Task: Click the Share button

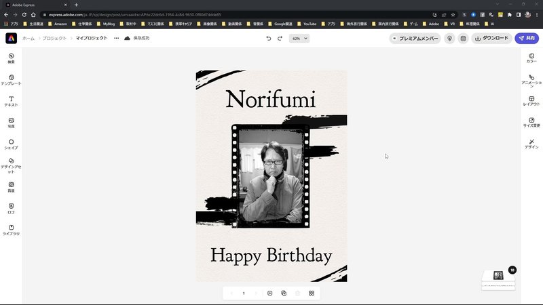Action: (x=527, y=39)
